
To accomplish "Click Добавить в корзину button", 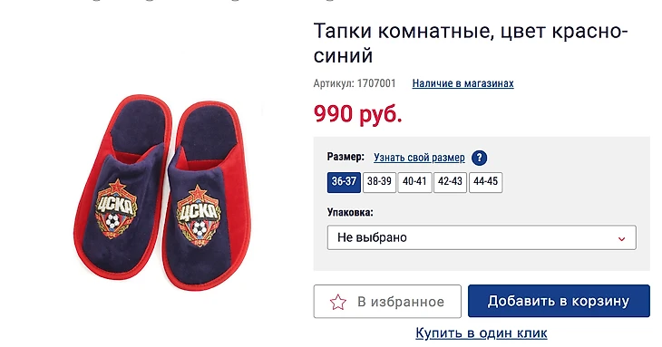I will (559, 301).
